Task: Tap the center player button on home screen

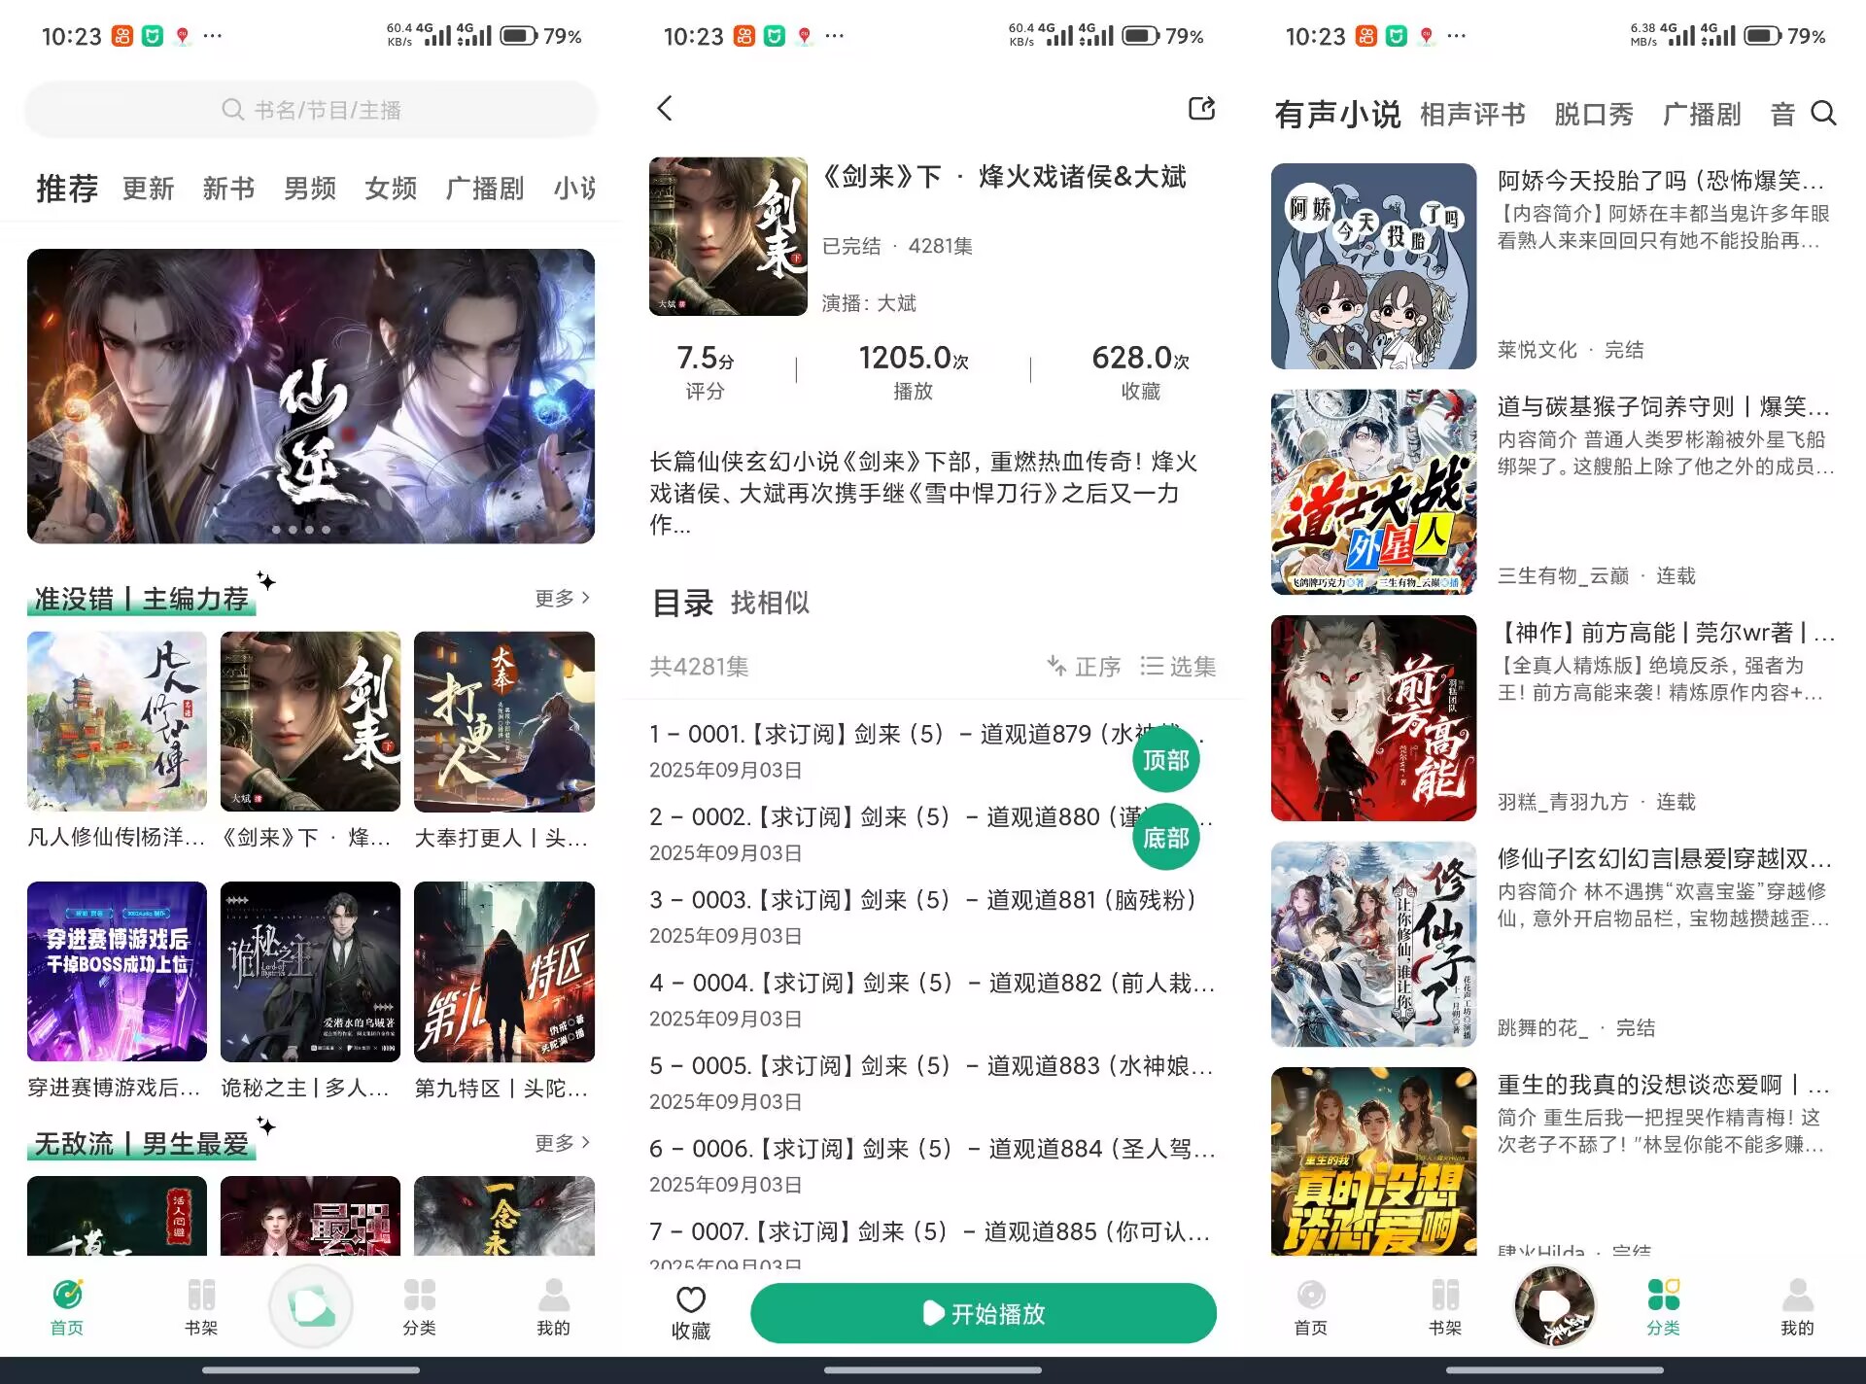Action: pos(311,1306)
